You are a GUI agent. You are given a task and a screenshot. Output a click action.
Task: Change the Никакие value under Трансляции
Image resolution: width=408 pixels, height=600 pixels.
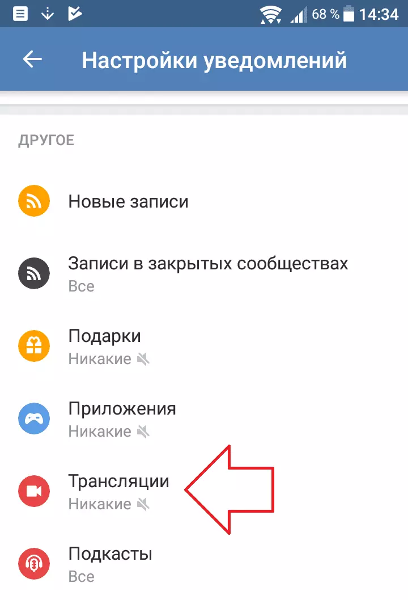click(x=100, y=504)
